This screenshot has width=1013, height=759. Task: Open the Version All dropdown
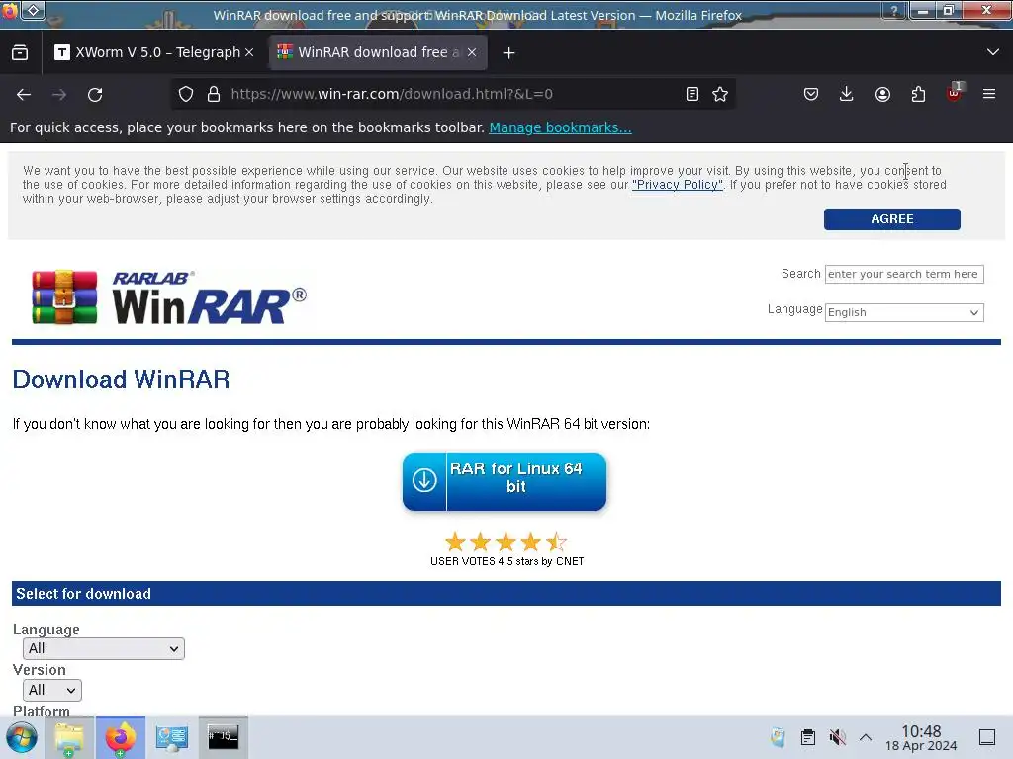[52, 690]
